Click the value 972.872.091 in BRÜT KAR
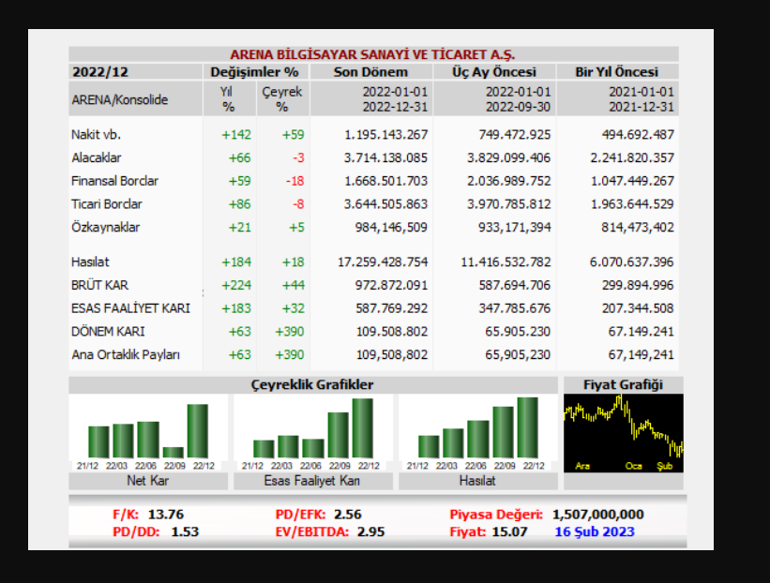Viewport: 770px width, 583px height. coord(391,285)
